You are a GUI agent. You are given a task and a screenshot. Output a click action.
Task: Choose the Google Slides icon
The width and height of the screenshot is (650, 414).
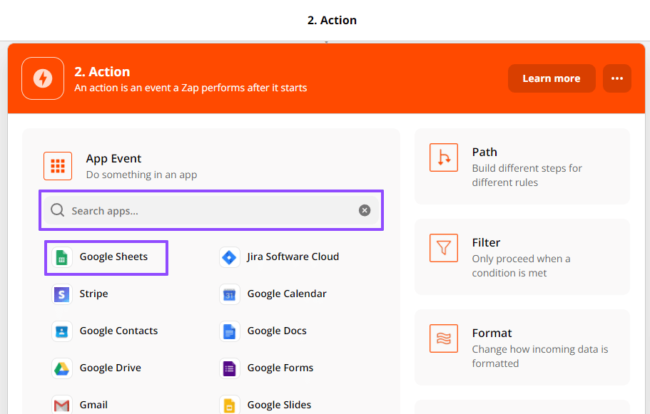[229, 405]
